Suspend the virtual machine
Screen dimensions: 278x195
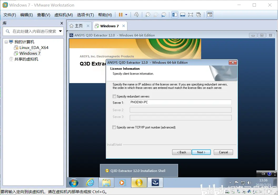point(121,14)
